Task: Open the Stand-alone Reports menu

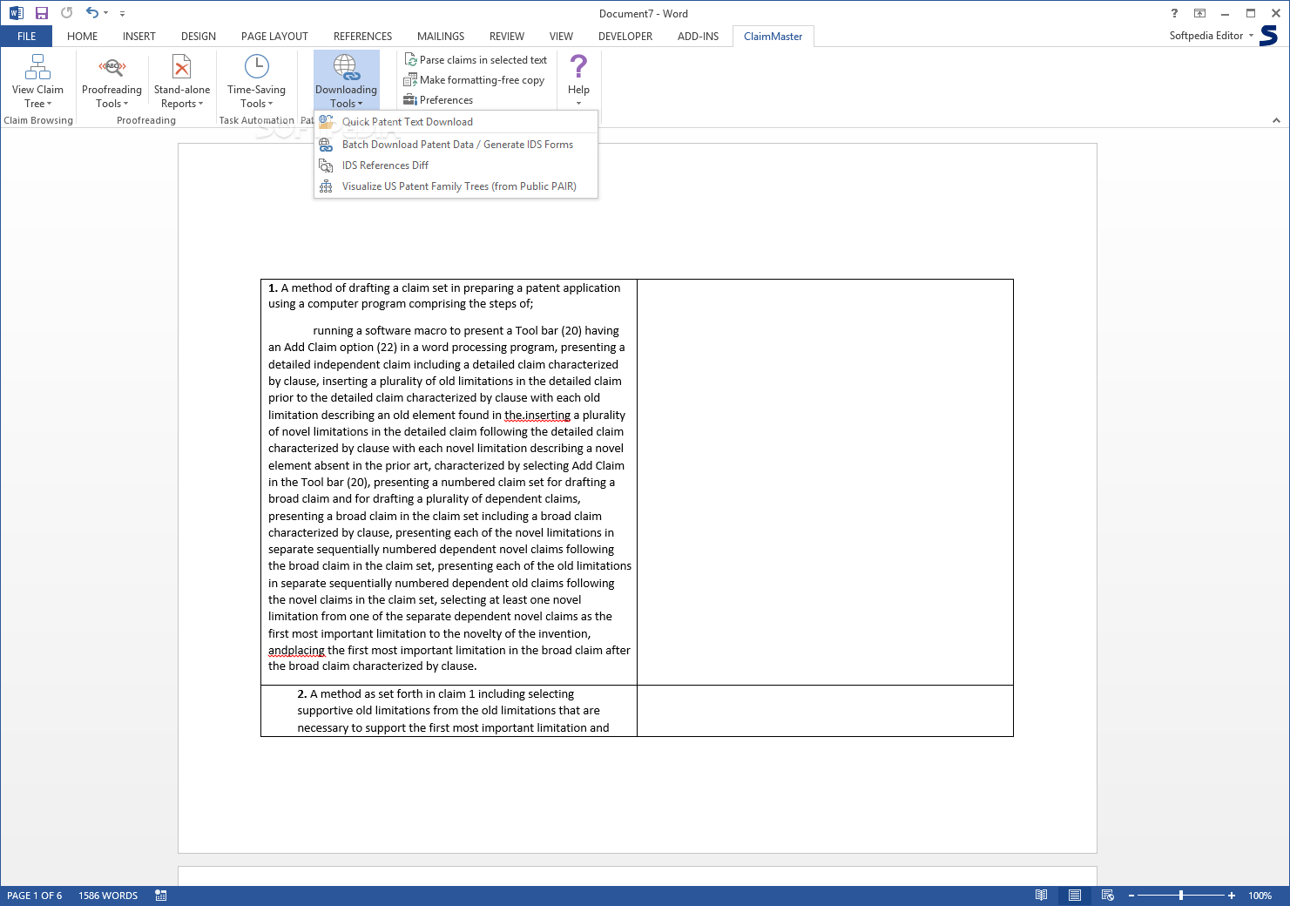Action: (x=182, y=81)
